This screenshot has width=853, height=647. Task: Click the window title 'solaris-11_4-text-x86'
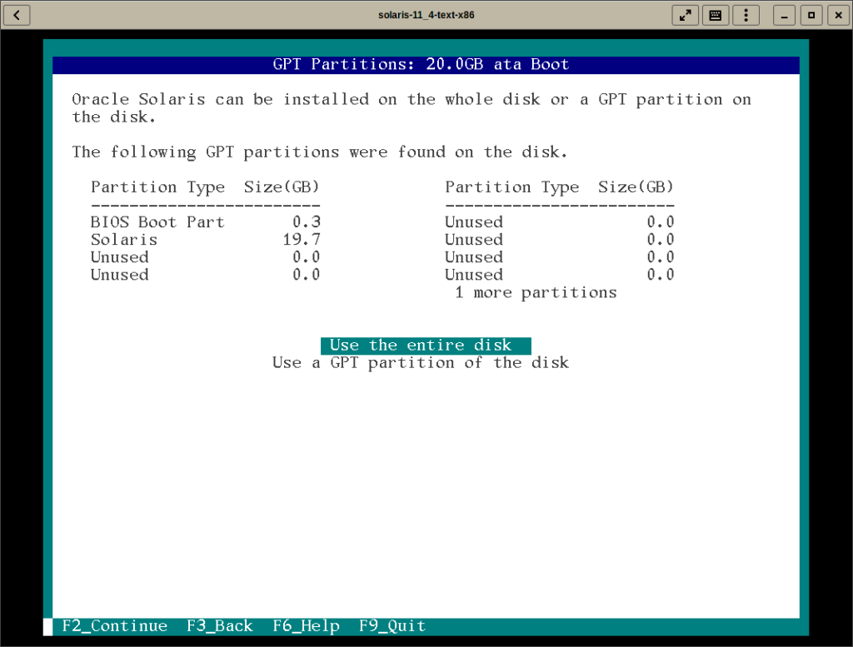tap(426, 15)
